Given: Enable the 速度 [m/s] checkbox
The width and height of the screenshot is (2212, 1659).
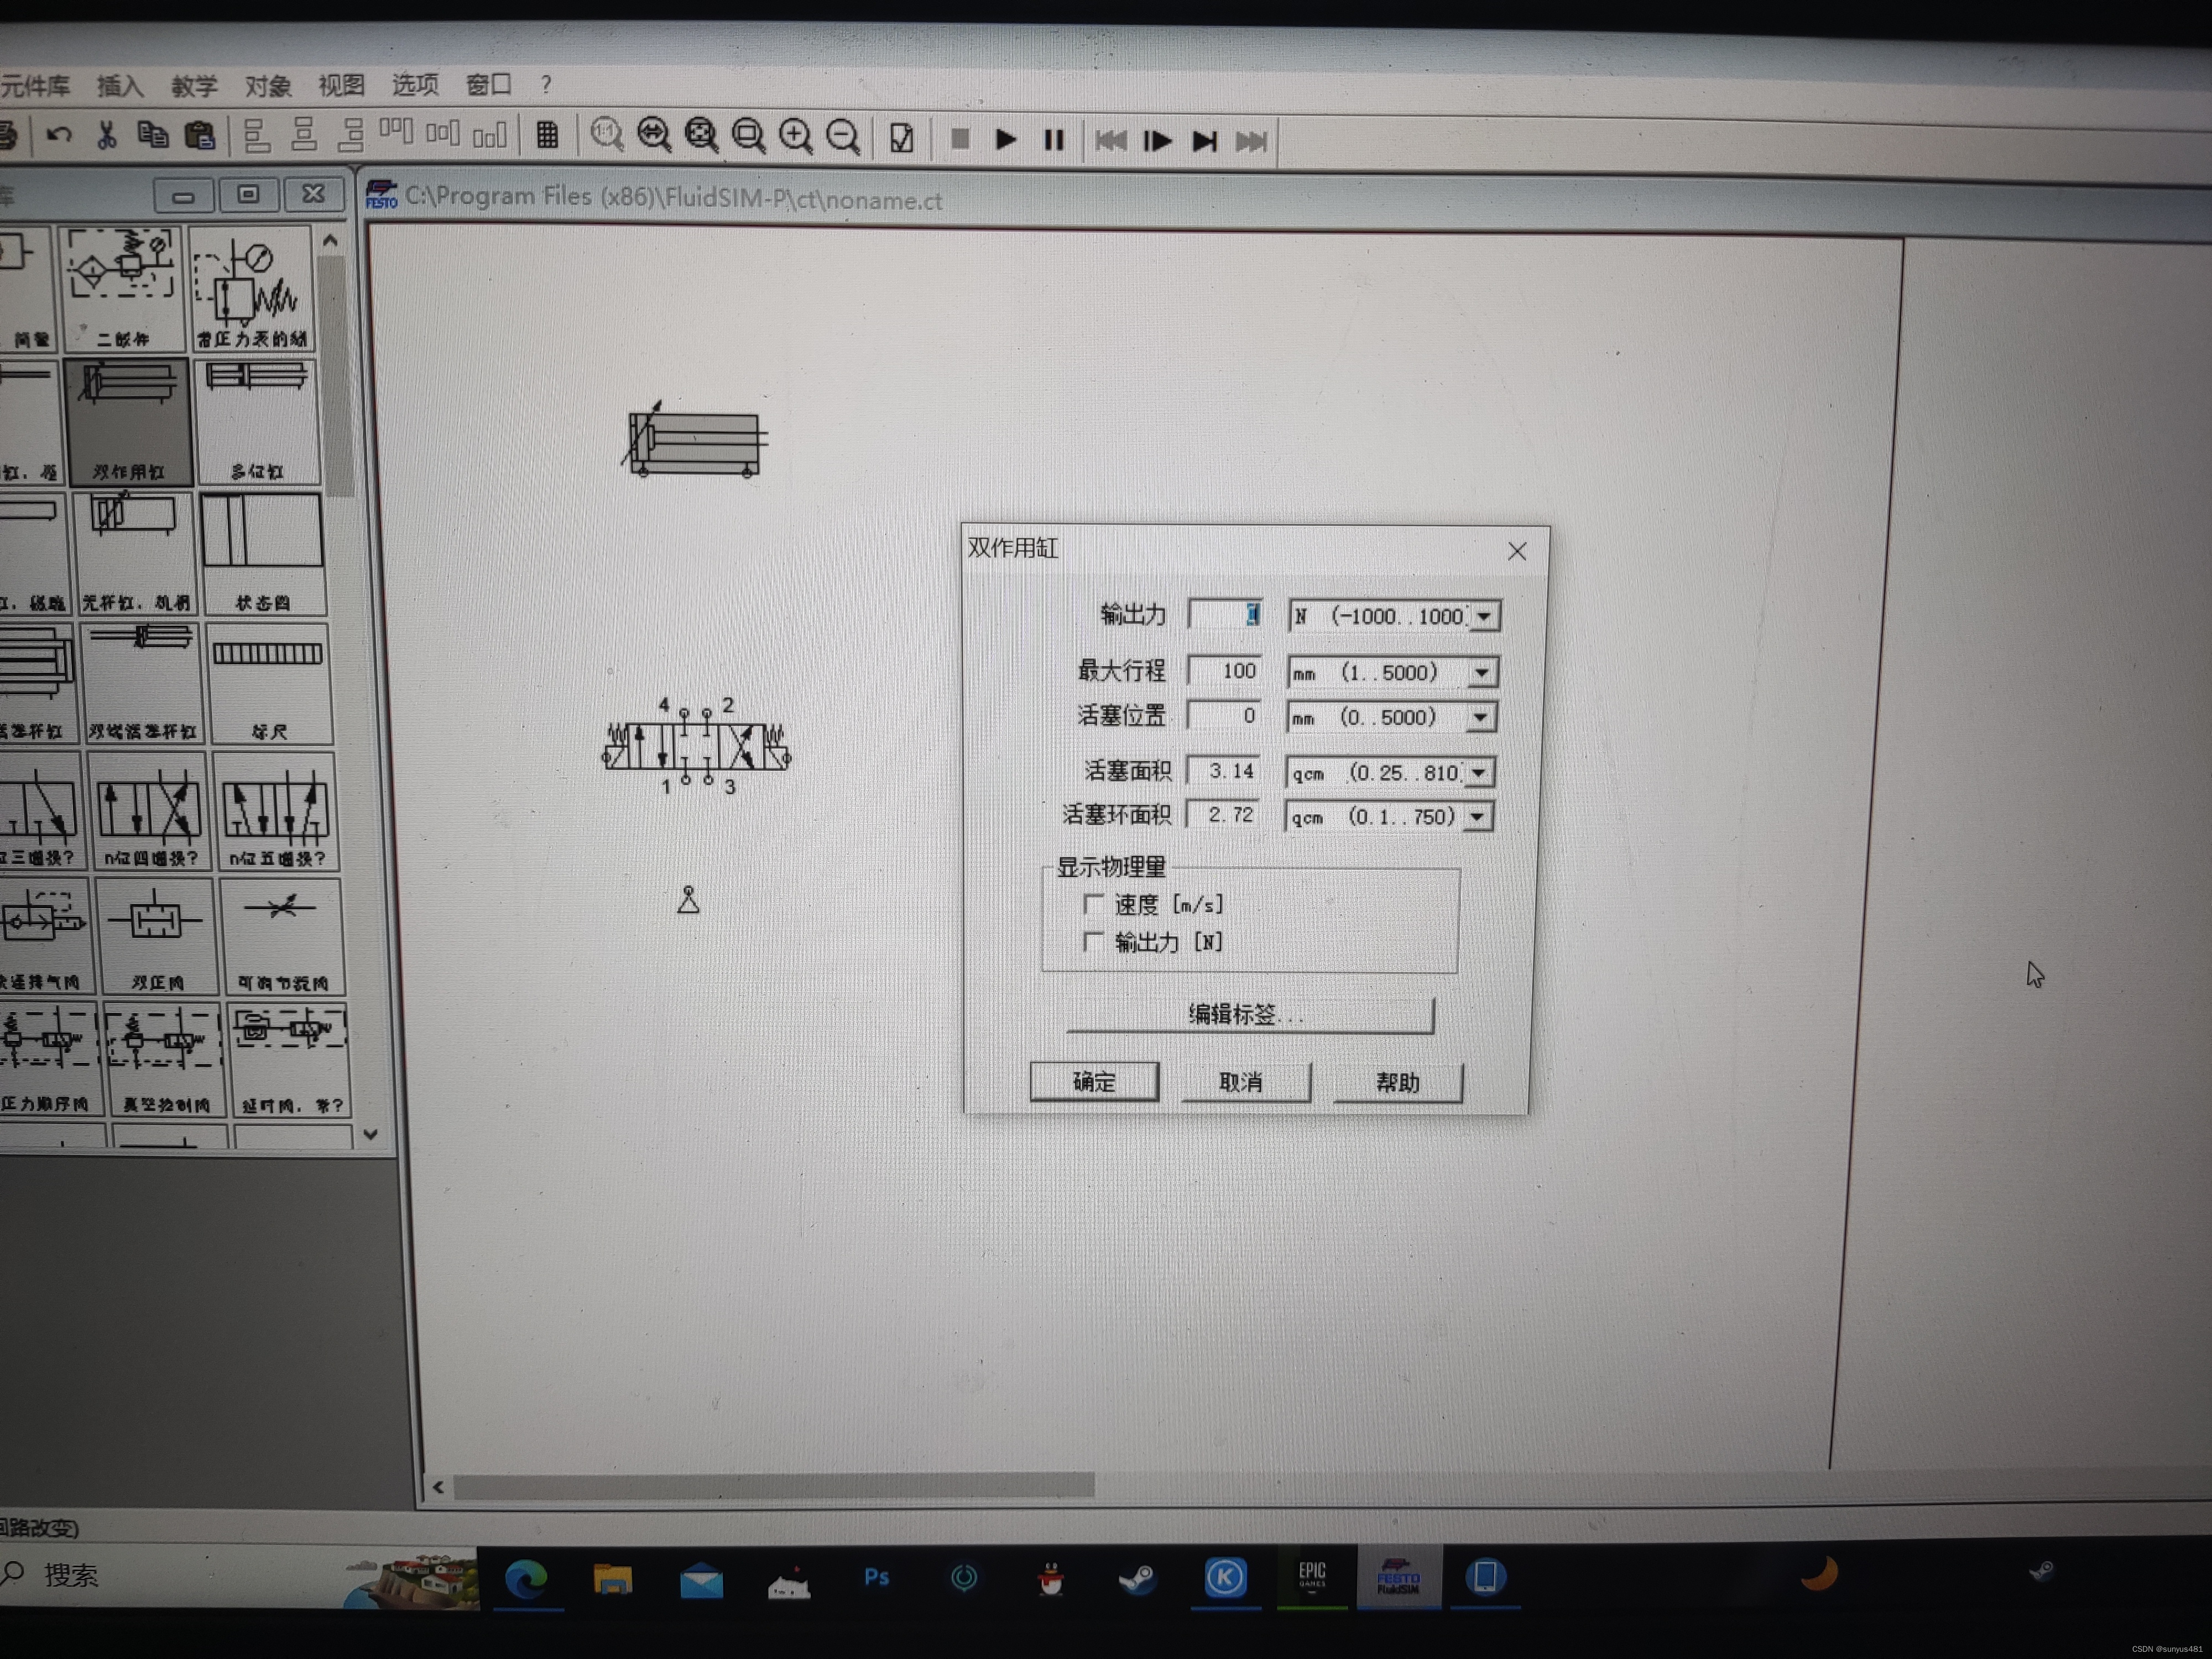Looking at the screenshot, I should coord(1093,904).
